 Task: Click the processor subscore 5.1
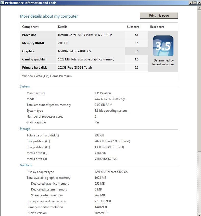coord(136,35)
